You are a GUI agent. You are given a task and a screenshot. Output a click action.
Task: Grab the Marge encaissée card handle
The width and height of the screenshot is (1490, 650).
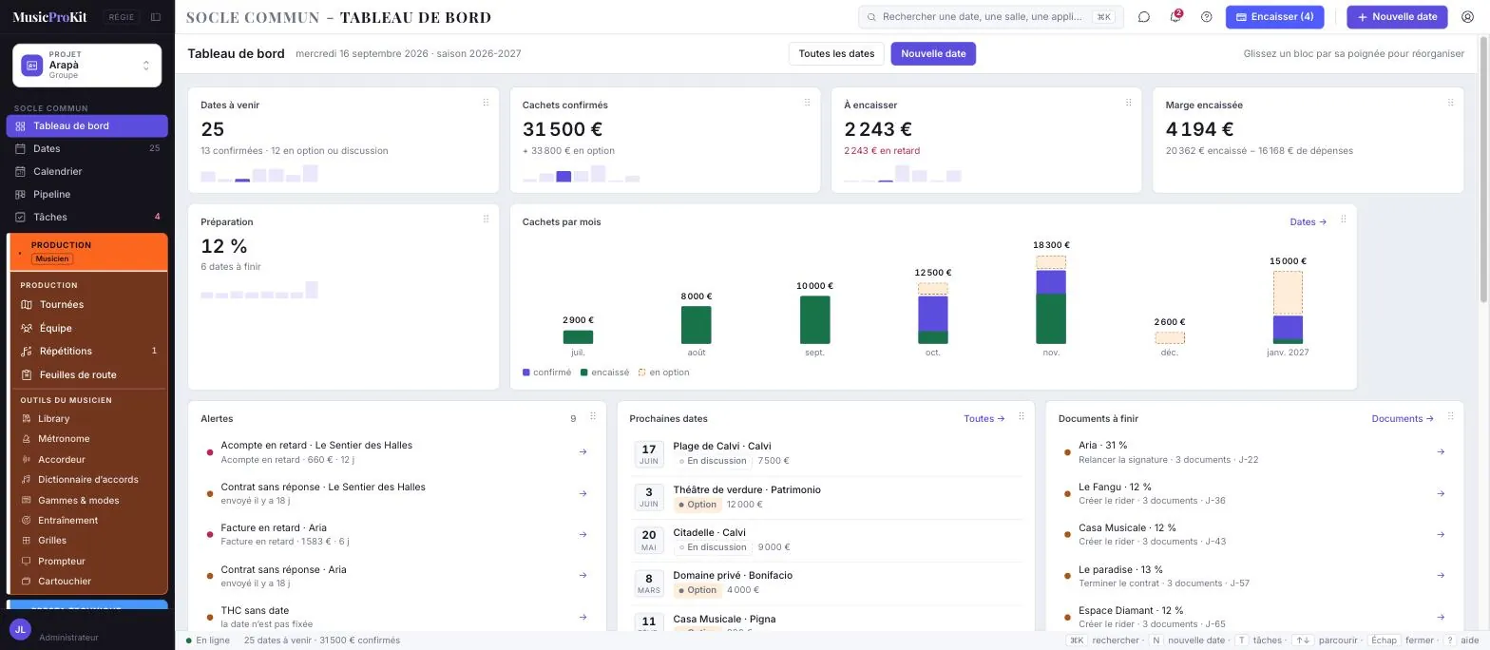1450,103
